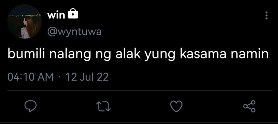
Task: Open the three-dot more options menu
Action: click(x=266, y=16)
